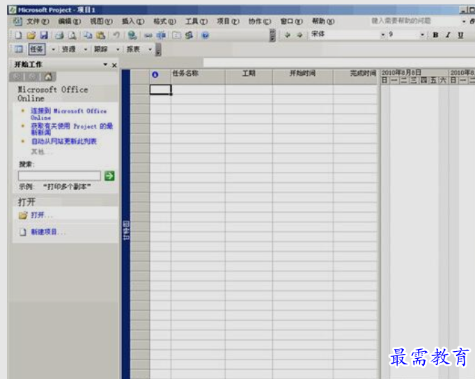Viewport: 475px width, 379px height.
Task: Click the Copy icon in the toolbar
Action: pyautogui.click(x=88, y=35)
